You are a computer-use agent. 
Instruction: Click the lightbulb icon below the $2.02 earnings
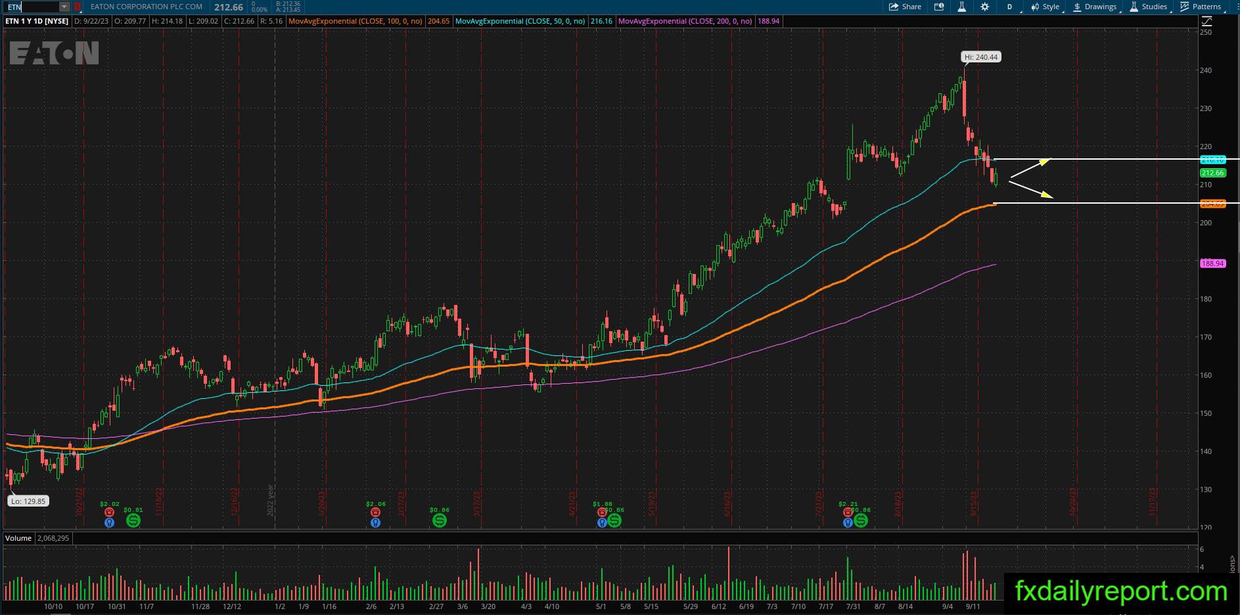110,523
